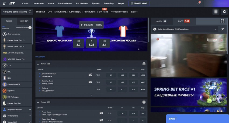This screenshot has height=123, width=229.
Task: Adjust the events time slider handle
Action: click(30, 28)
